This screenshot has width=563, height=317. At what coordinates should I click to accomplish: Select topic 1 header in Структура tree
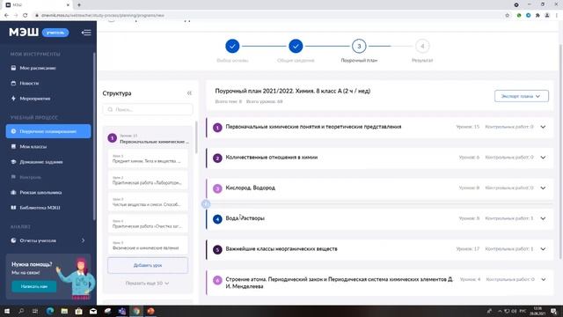coord(149,138)
